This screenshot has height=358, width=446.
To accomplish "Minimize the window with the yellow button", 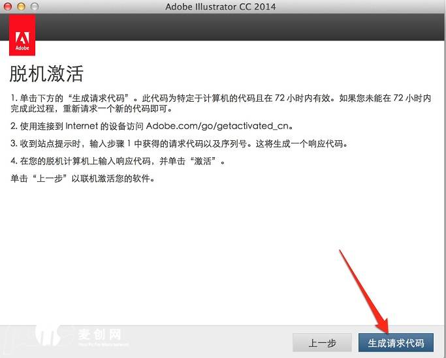I will (x=21, y=7).
